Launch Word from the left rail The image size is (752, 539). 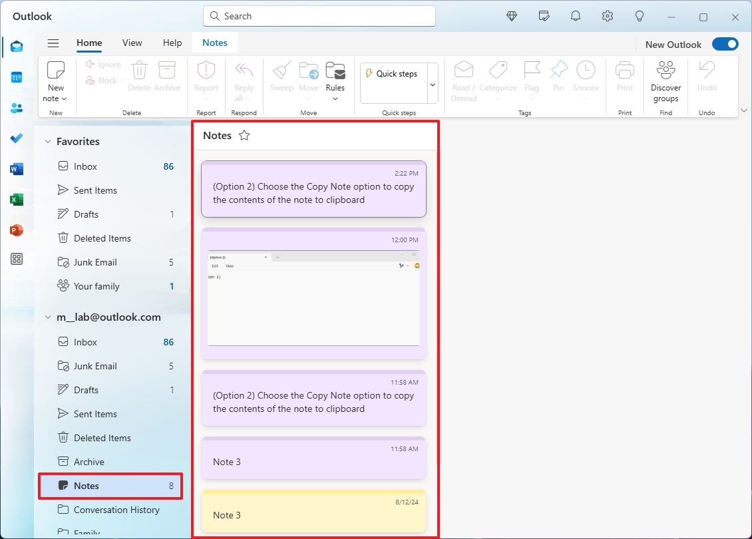point(17,169)
